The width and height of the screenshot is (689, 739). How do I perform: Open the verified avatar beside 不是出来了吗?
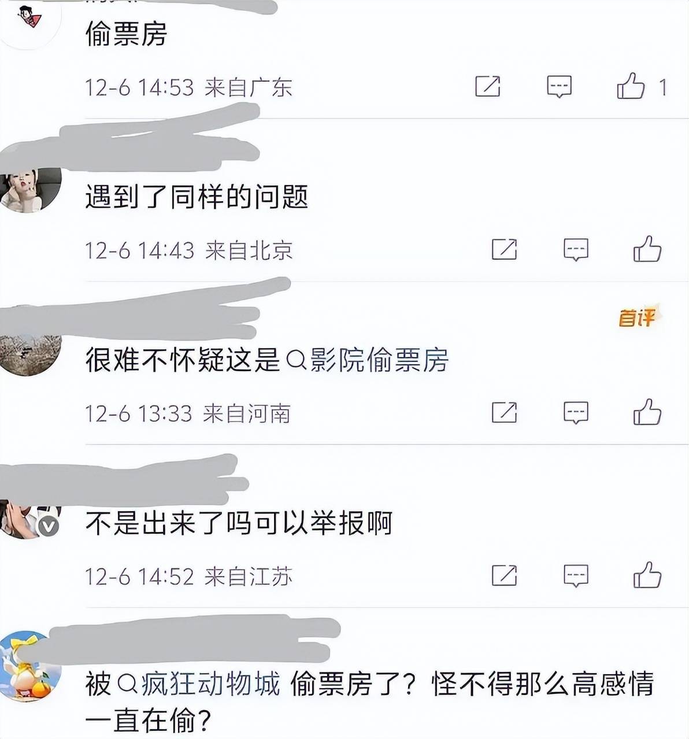pos(30,519)
